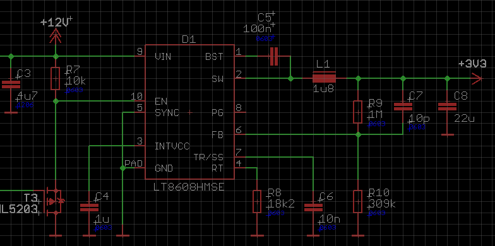The height and width of the screenshot is (246, 495).
Task: Select the PG pin 8 stub
Action: (240, 112)
